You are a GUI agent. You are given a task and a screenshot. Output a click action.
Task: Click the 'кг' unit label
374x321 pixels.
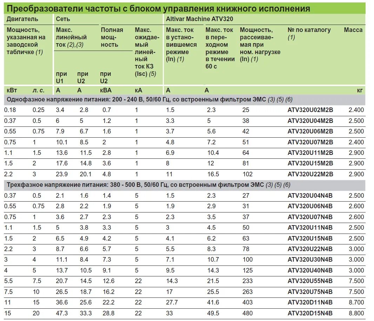pyautogui.click(x=360, y=90)
